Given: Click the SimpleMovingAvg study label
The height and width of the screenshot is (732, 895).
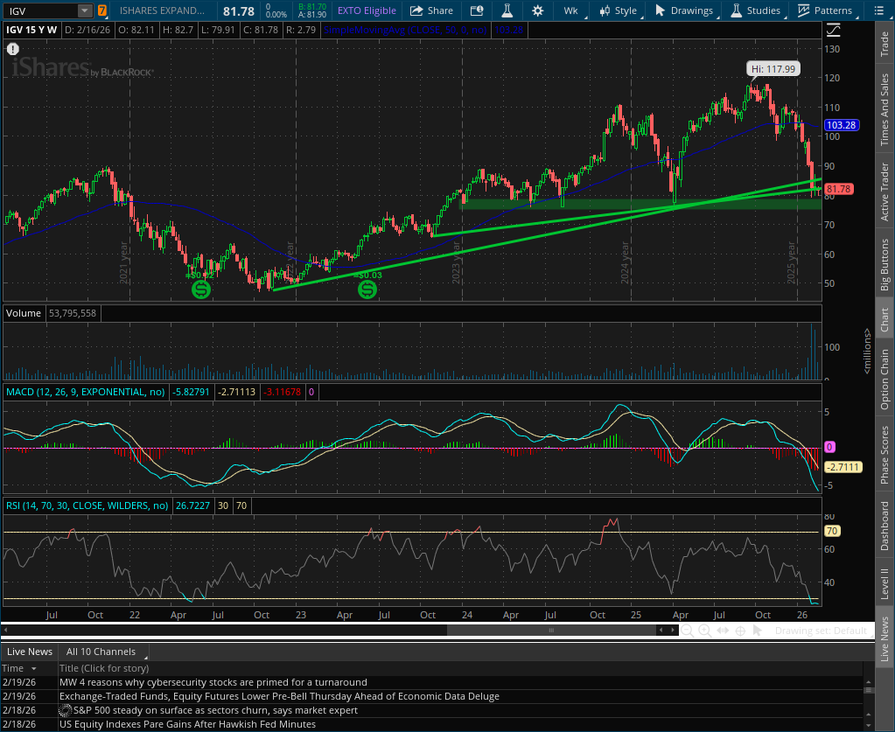Looking at the screenshot, I should coord(405,30).
